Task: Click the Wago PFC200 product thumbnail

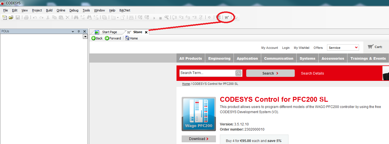Action: pyautogui.click(x=199, y=114)
